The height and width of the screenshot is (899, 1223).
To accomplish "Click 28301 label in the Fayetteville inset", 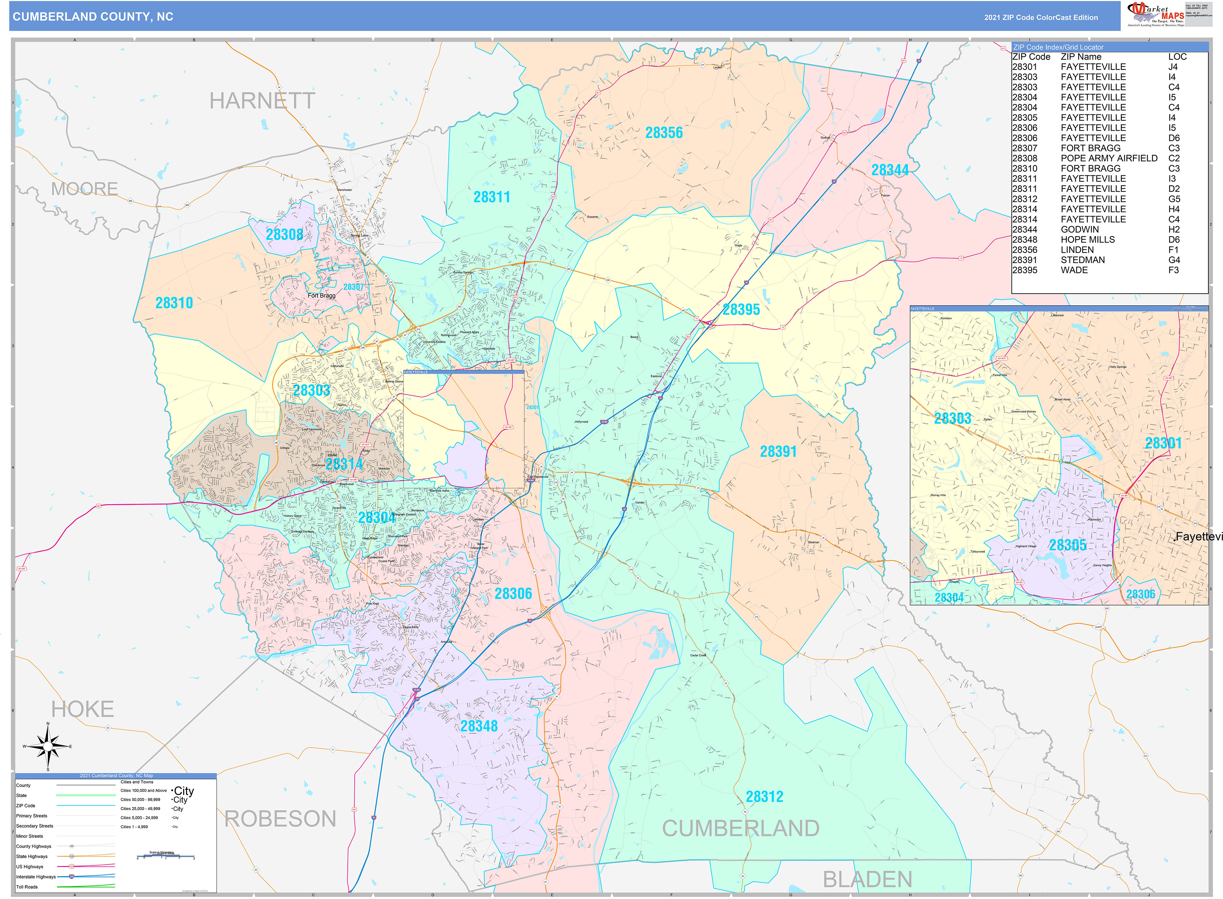I will pyautogui.click(x=1163, y=443).
